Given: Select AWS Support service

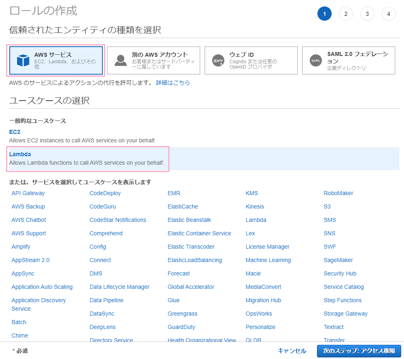Looking at the screenshot, I should click(x=28, y=233).
